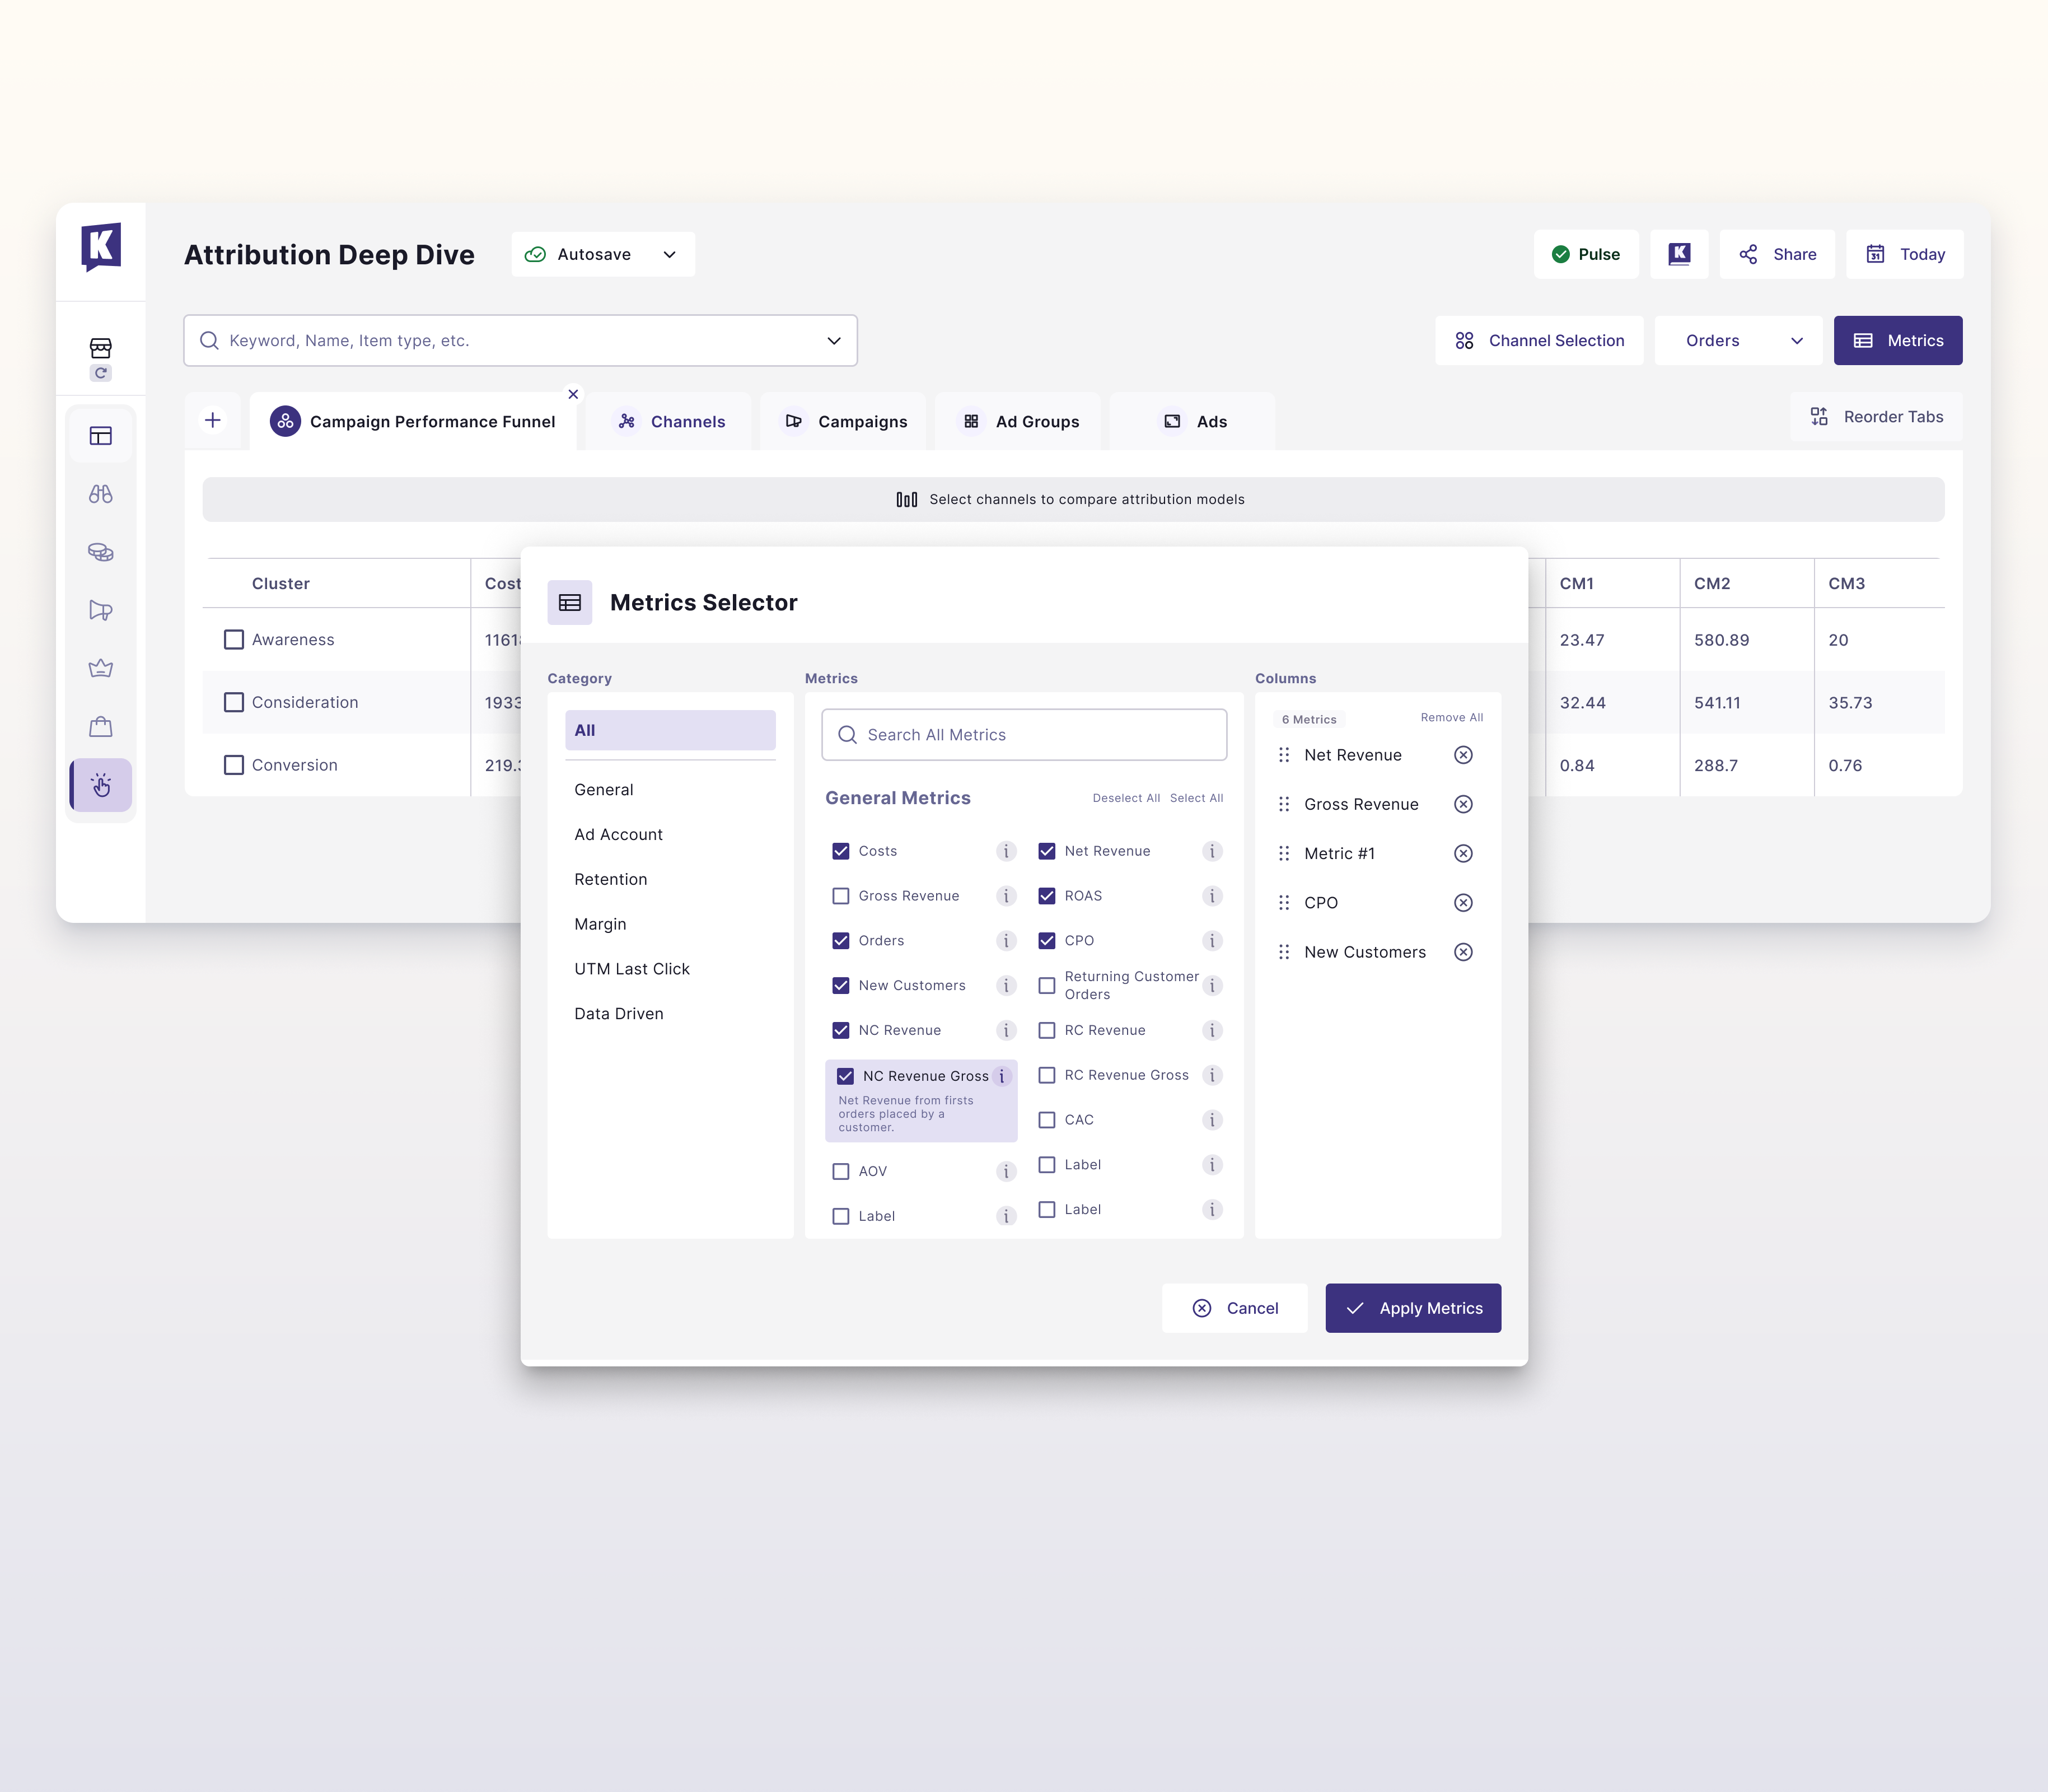Open the megaphone marketing section

pos(101,609)
